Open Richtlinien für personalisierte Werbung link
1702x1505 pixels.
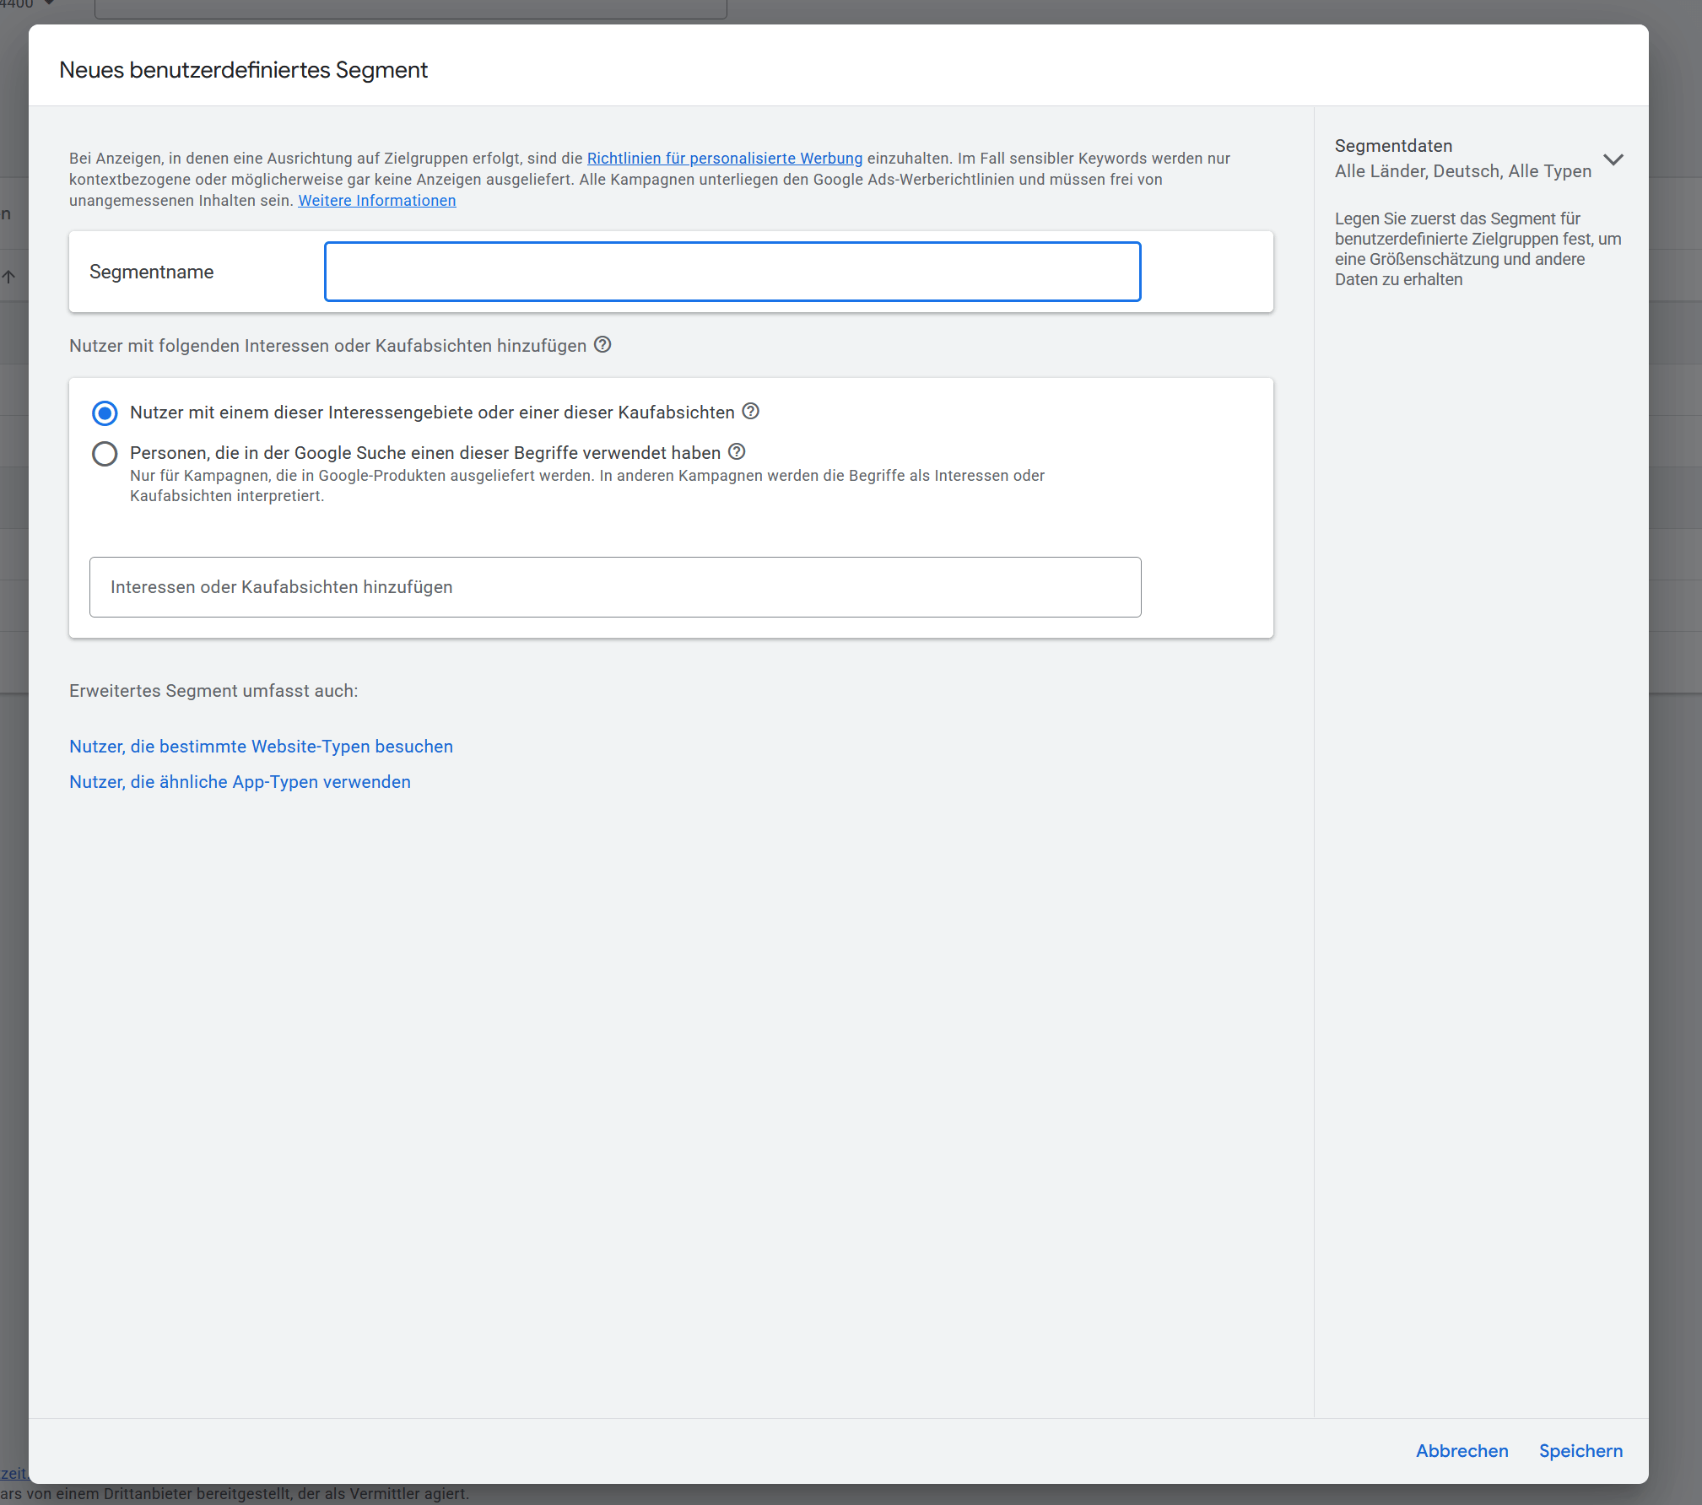coord(724,158)
